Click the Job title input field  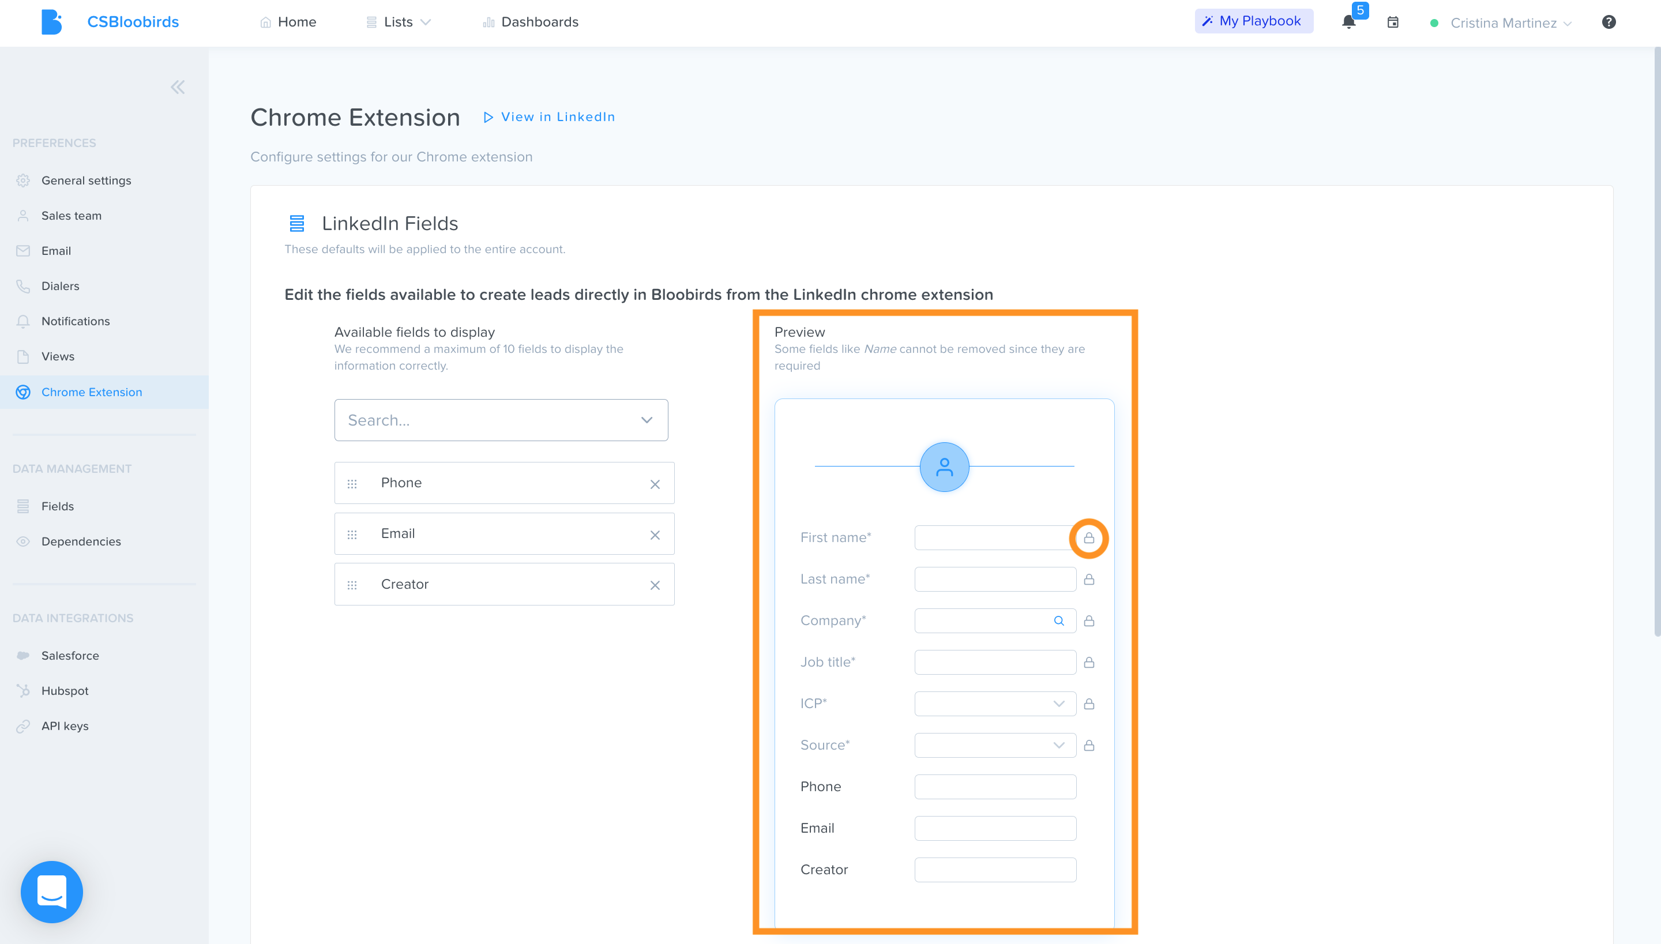[995, 662]
